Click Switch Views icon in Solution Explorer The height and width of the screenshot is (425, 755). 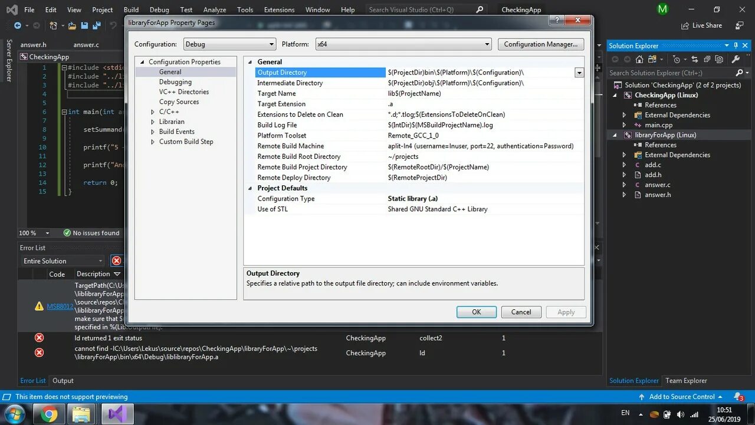point(652,59)
